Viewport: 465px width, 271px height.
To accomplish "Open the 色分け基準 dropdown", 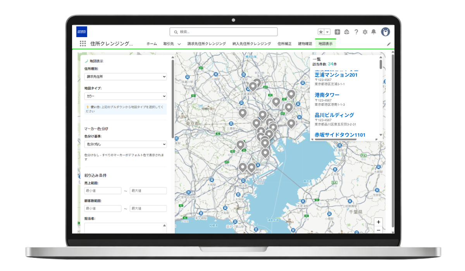I will (126, 144).
